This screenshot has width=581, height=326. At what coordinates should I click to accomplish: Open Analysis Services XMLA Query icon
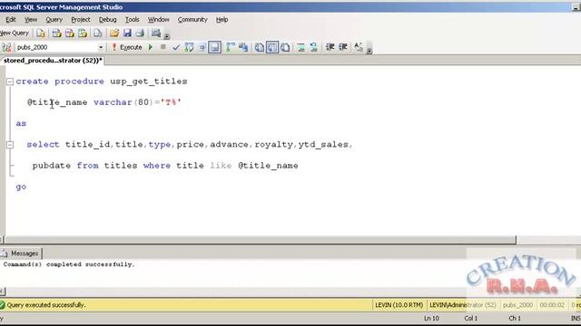(83, 34)
